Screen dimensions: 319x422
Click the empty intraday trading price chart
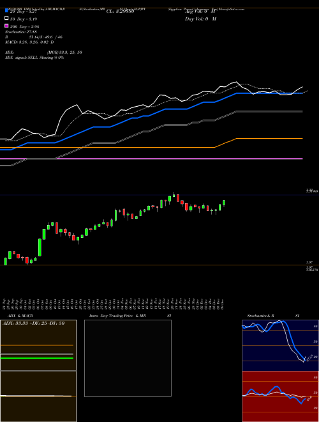[128, 358]
